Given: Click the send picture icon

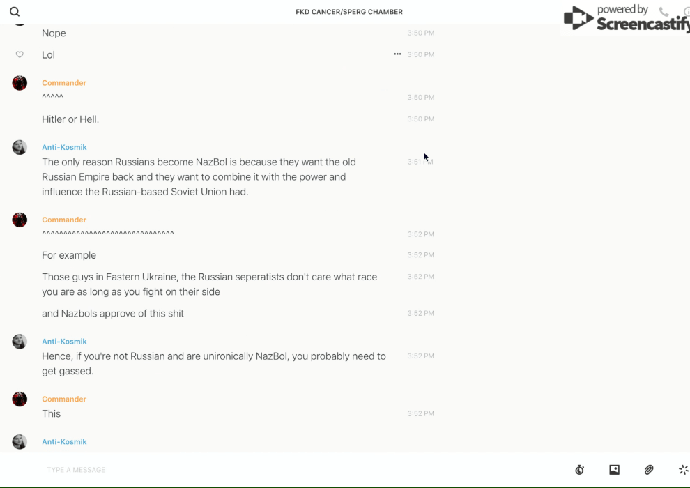Looking at the screenshot, I should pos(614,470).
